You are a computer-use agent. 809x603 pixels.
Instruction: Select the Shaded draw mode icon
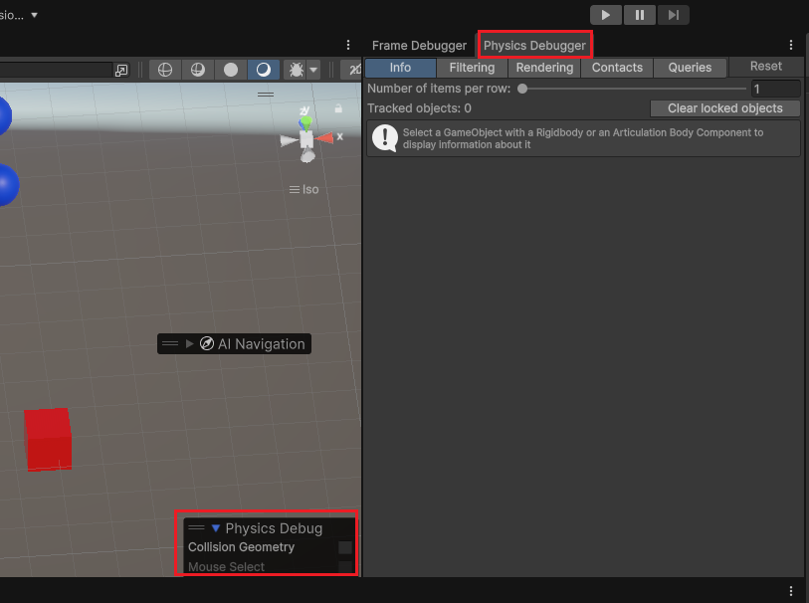(x=263, y=70)
